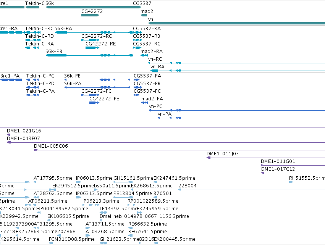Image resolution: width=325 pixels, height=245 pixels.
Task: Select the CG5537 gene label
Action: [142, 3]
